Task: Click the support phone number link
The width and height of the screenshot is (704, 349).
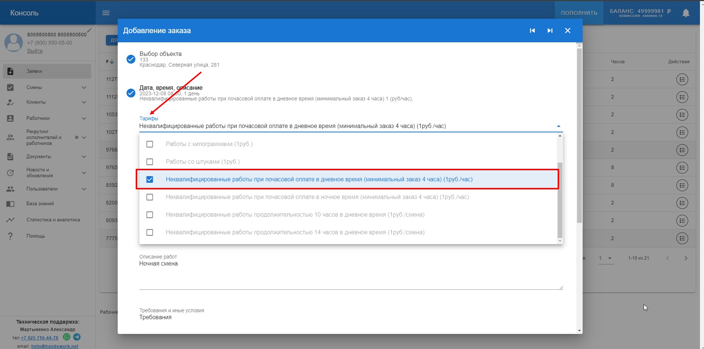Action: coord(39,338)
